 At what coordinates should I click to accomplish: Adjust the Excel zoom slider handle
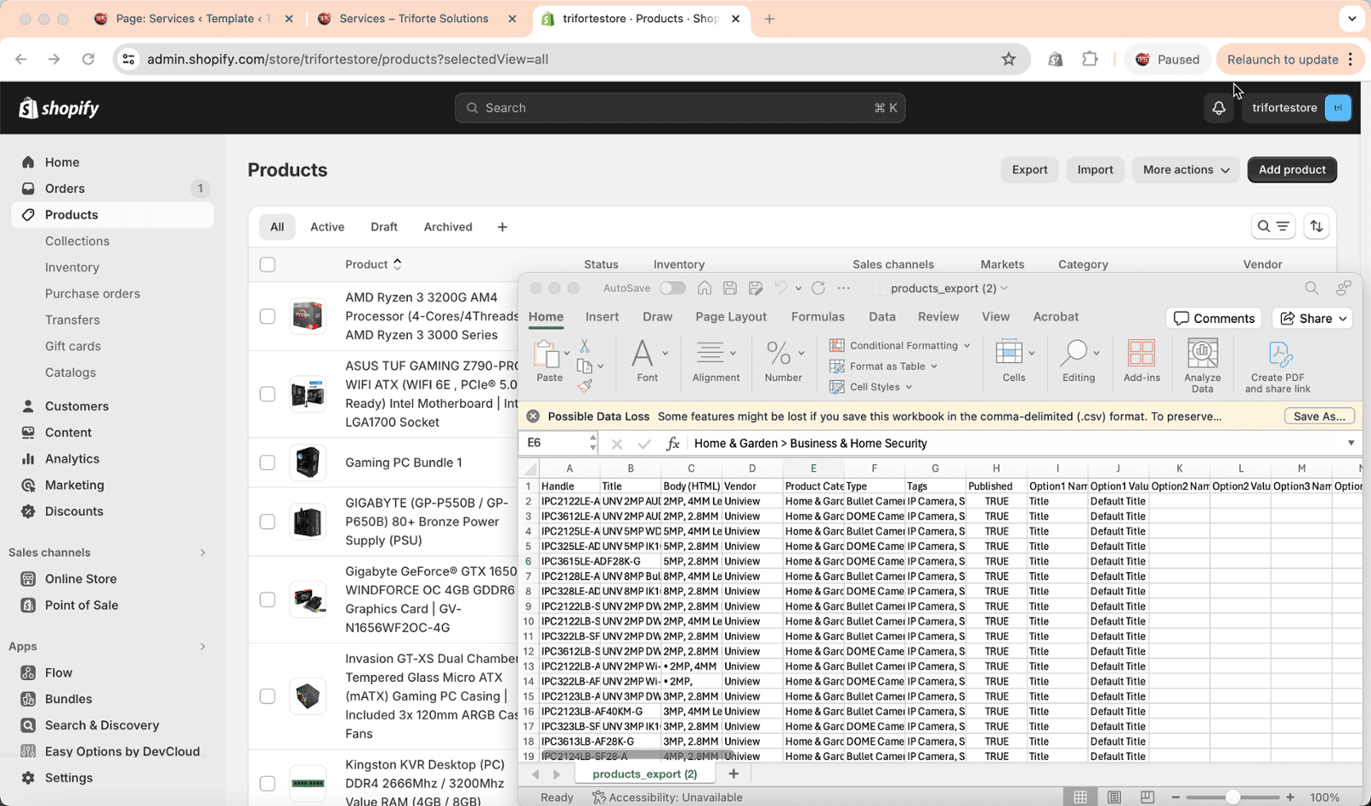pyautogui.click(x=1232, y=797)
